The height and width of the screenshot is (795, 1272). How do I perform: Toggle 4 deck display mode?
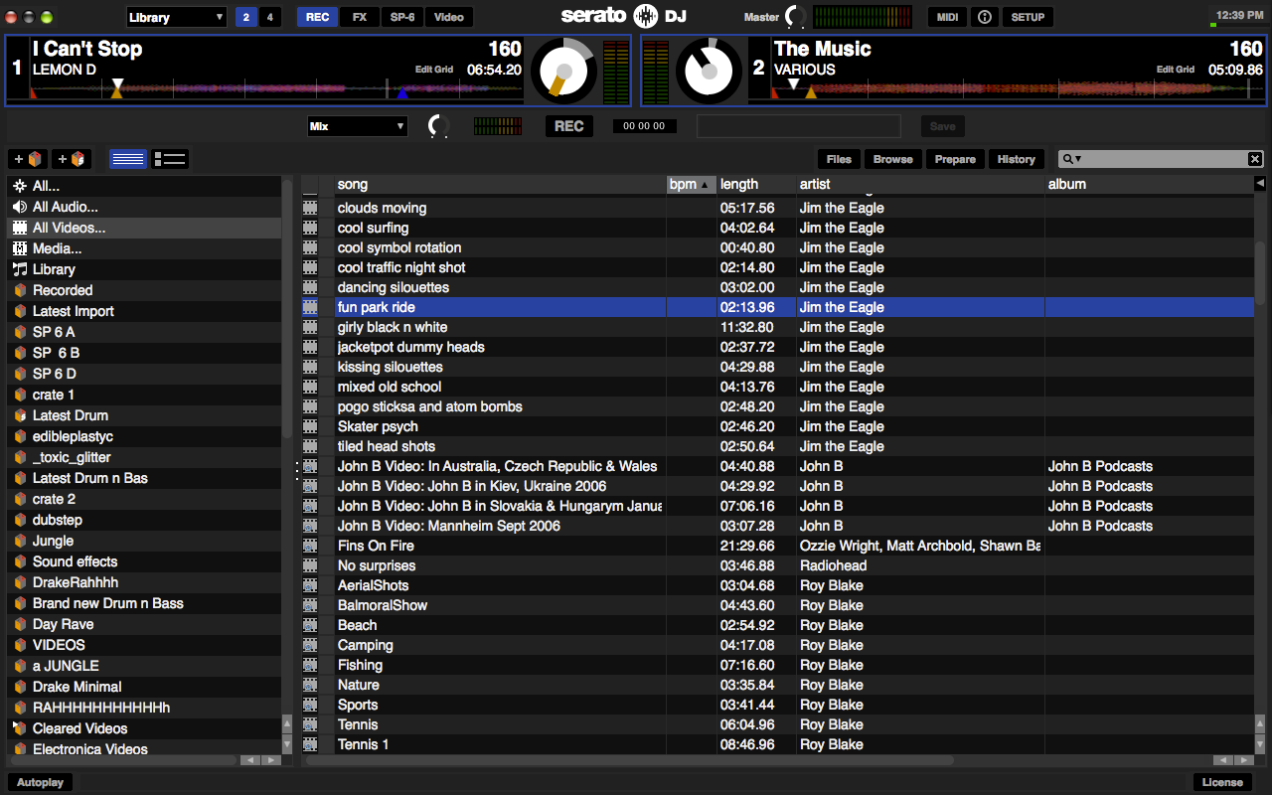click(271, 17)
